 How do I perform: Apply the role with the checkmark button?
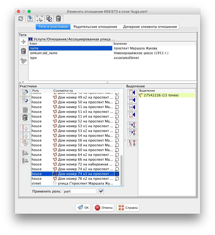tap(101, 191)
